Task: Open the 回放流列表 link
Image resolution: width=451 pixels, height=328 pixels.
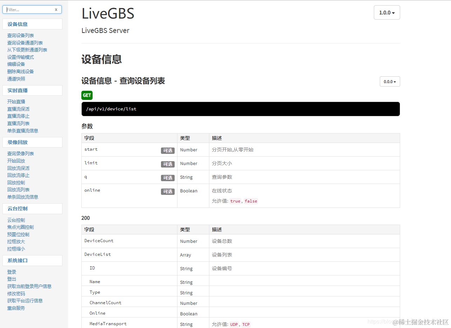Action: [x=18, y=190]
